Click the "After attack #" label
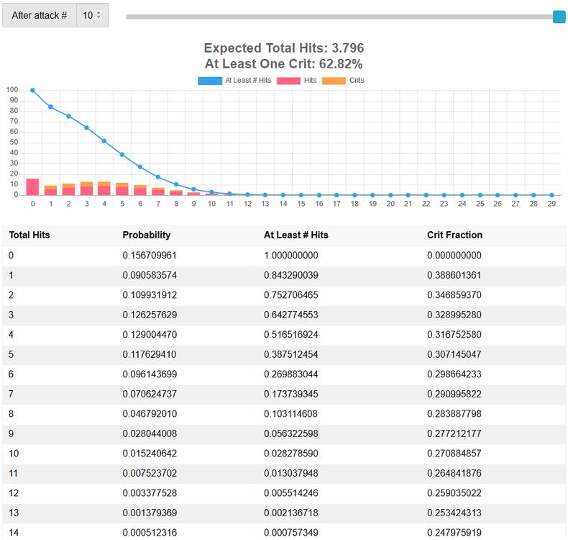Screen dimensions: 568x540 [40, 15]
